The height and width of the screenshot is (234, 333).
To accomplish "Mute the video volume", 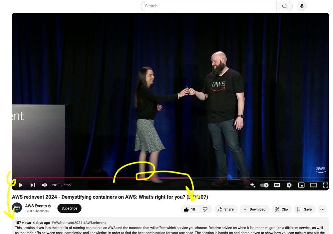I will [44, 185].
